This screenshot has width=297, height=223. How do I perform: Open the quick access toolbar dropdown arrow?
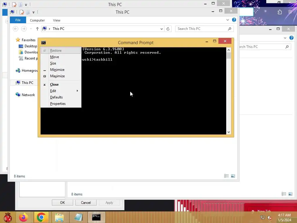pos(33,12)
